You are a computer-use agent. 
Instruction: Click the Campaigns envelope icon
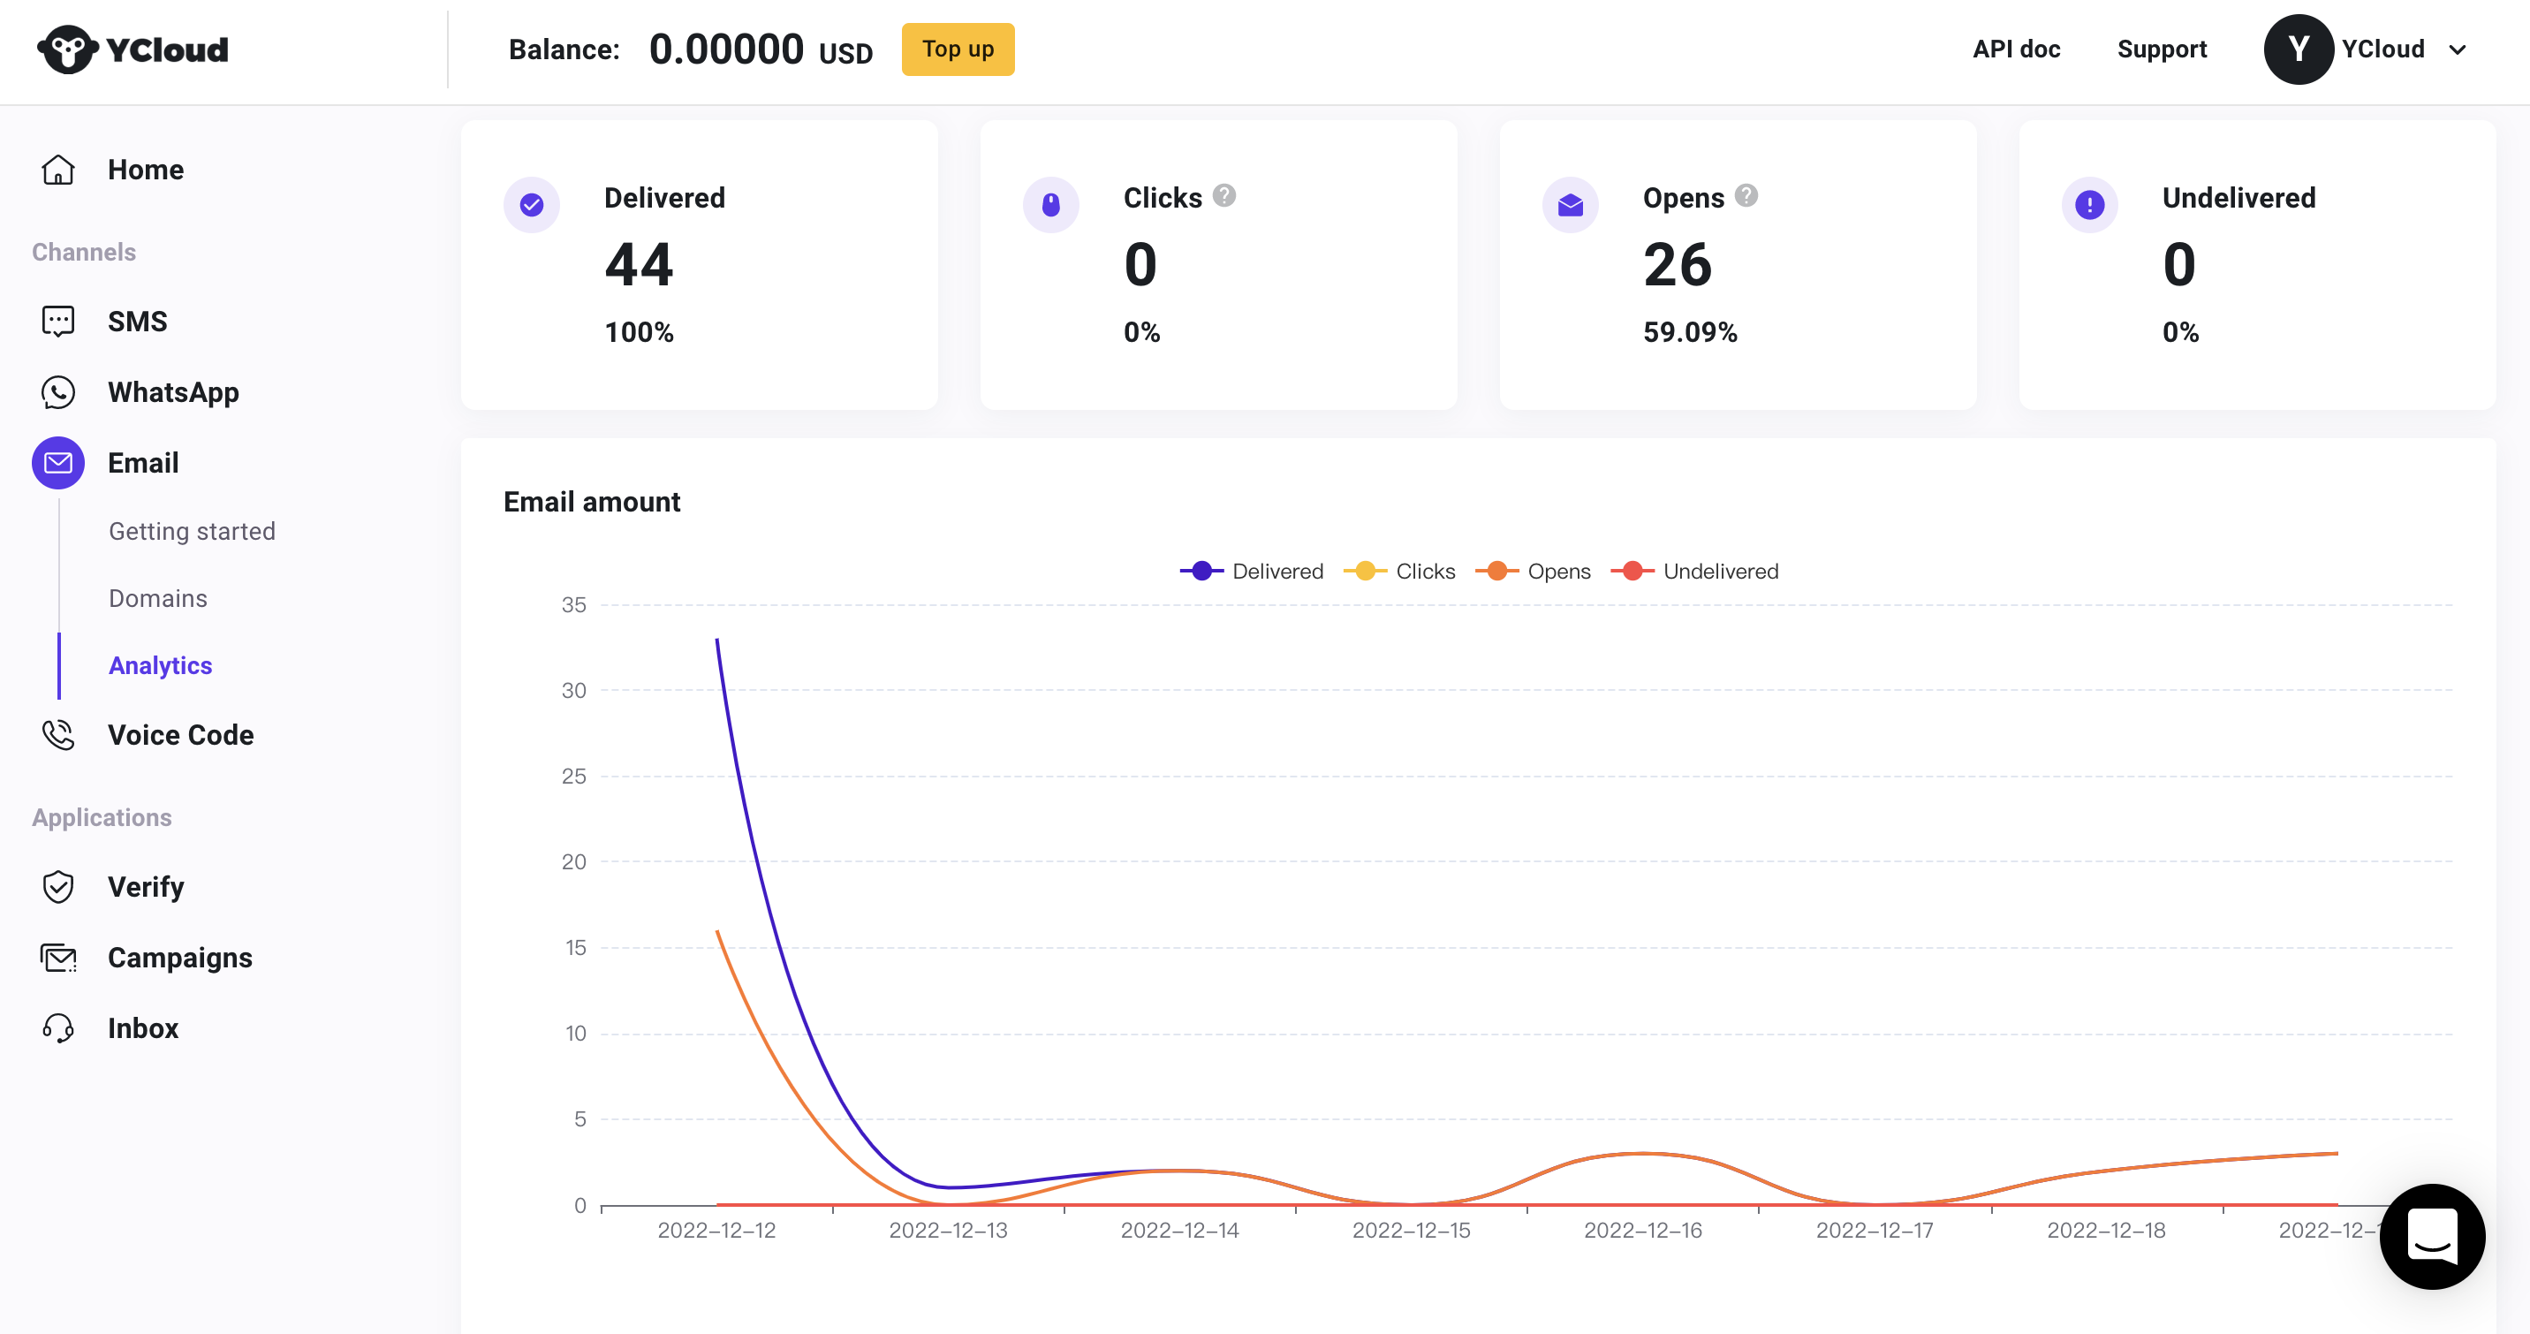tap(58, 958)
